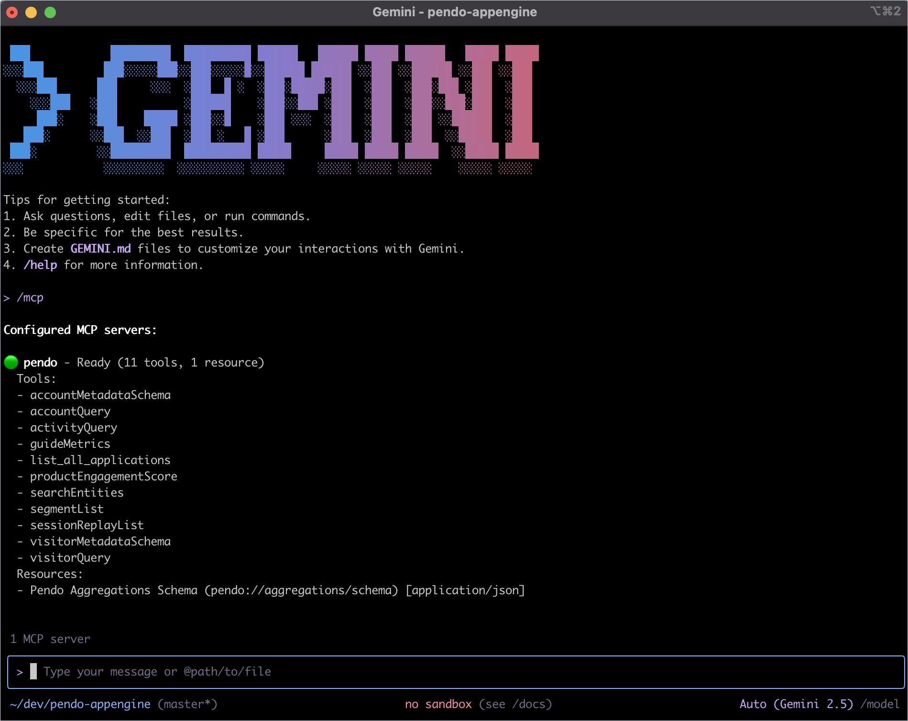Click the ⌥⌘2 shortcut indicator in title bar
908x721 pixels.
tap(886, 11)
